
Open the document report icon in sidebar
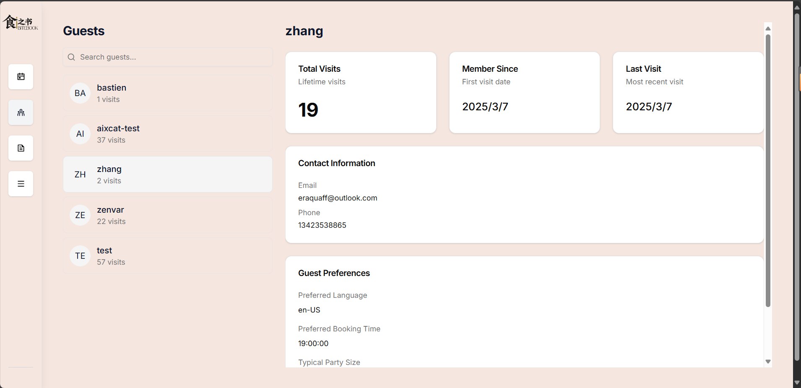point(20,148)
